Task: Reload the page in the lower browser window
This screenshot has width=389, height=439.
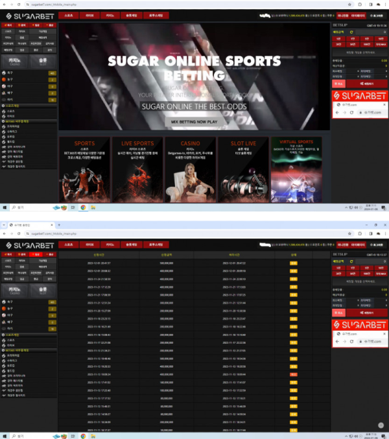Action: (19, 233)
